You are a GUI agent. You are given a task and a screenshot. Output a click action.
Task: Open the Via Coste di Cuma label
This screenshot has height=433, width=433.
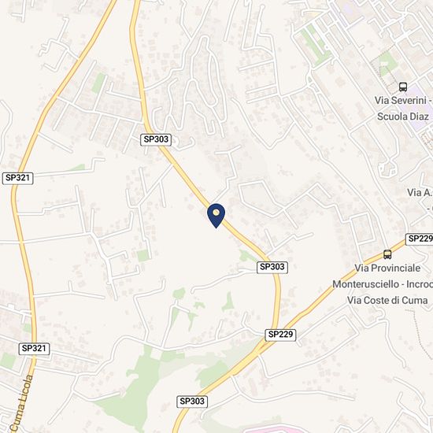(x=387, y=301)
